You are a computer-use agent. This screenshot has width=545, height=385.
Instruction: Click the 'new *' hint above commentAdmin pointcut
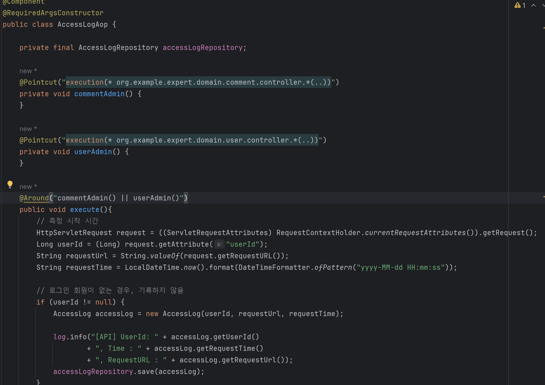pyautogui.click(x=28, y=71)
